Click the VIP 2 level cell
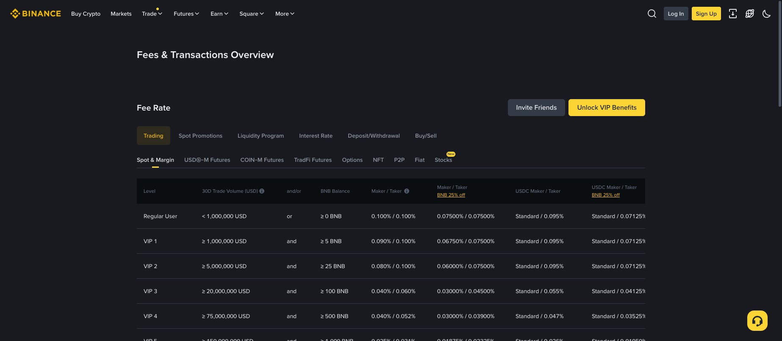 pos(150,266)
